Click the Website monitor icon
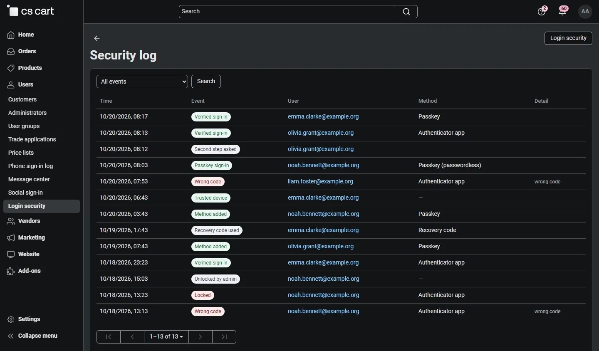This screenshot has width=599, height=351. point(11,255)
